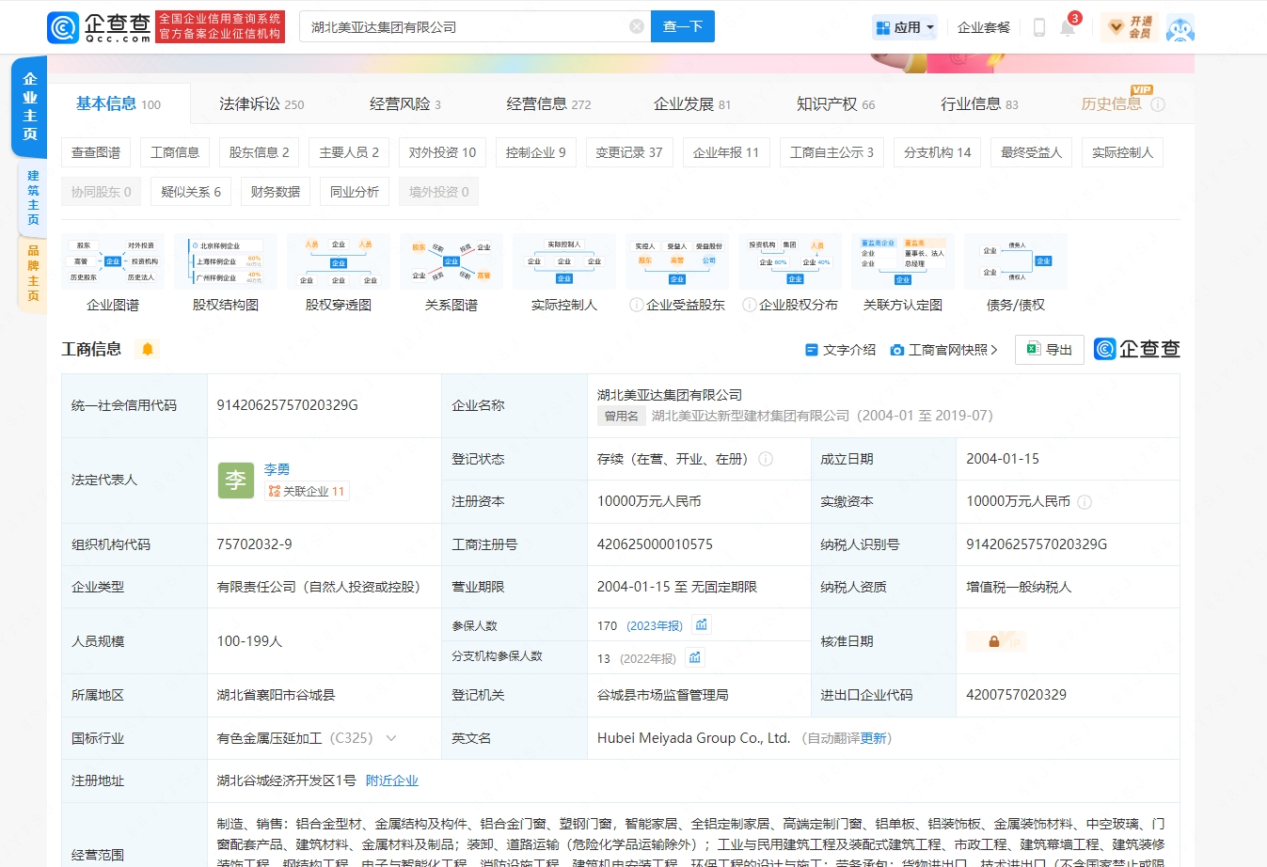Viewport: 1267px width, 867px height.
Task: Click the 导出 export button
Action: (1050, 350)
